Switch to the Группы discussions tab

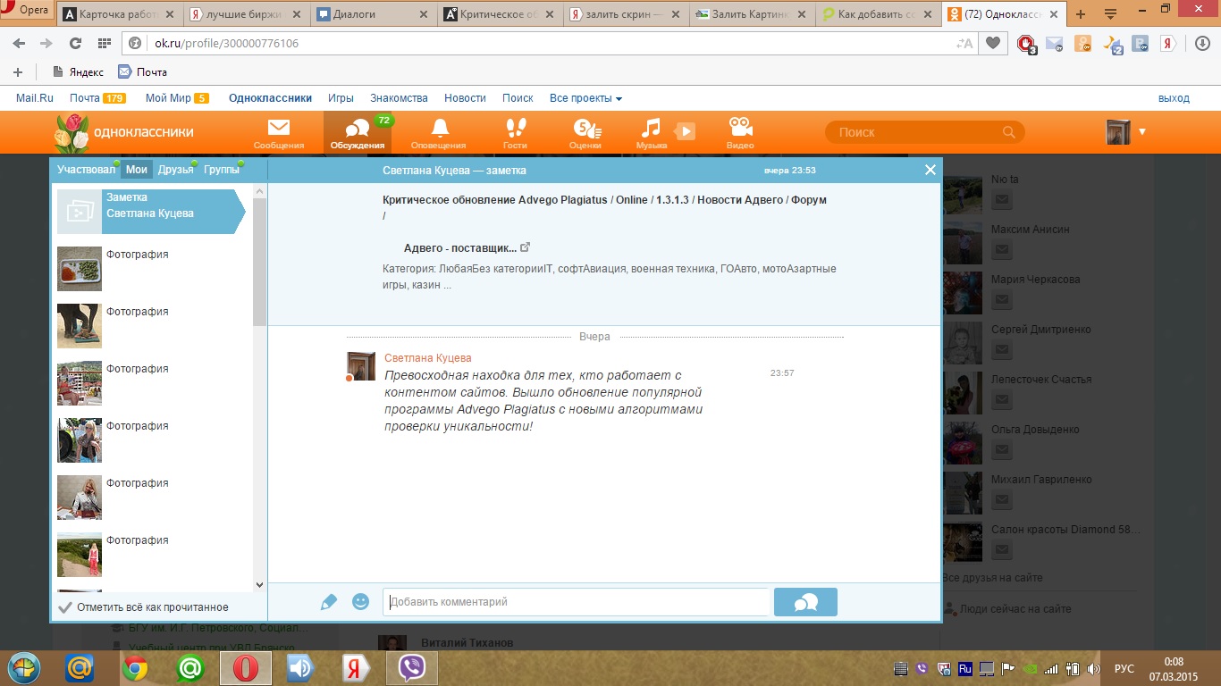click(x=221, y=170)
